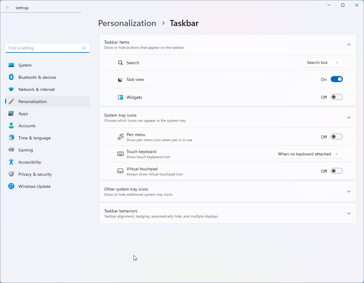Open the Bluetooth & devices icon in sidebar
Image resolution: width=364 pixels, height=283 pixels.
pos(11,77)
